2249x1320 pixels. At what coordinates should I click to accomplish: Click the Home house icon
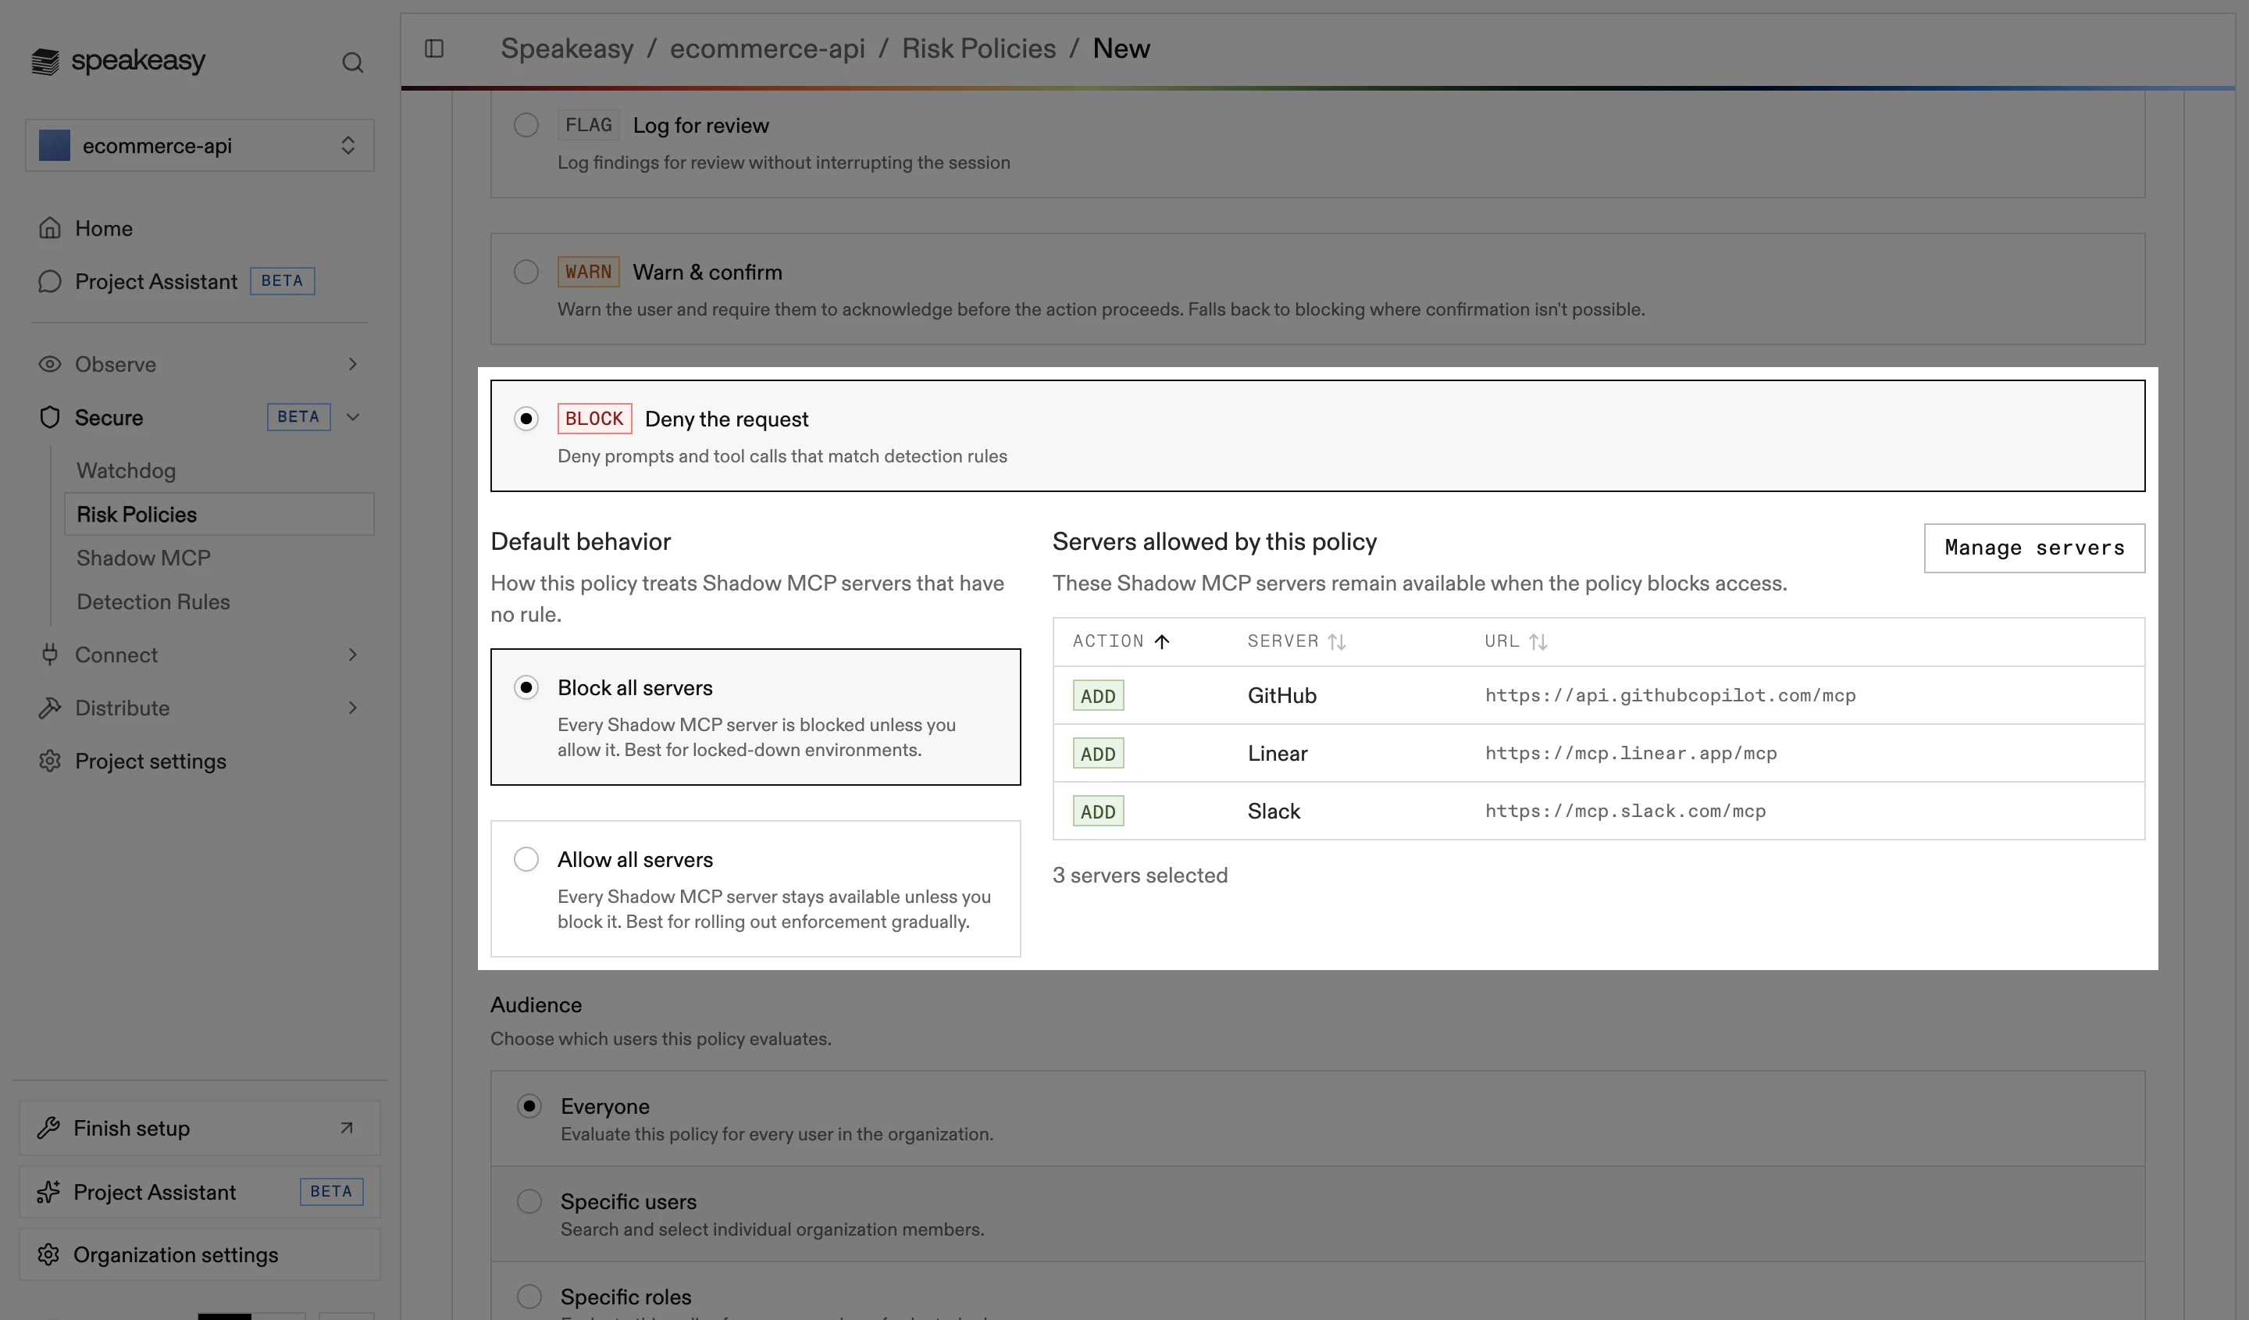(50, 229)
